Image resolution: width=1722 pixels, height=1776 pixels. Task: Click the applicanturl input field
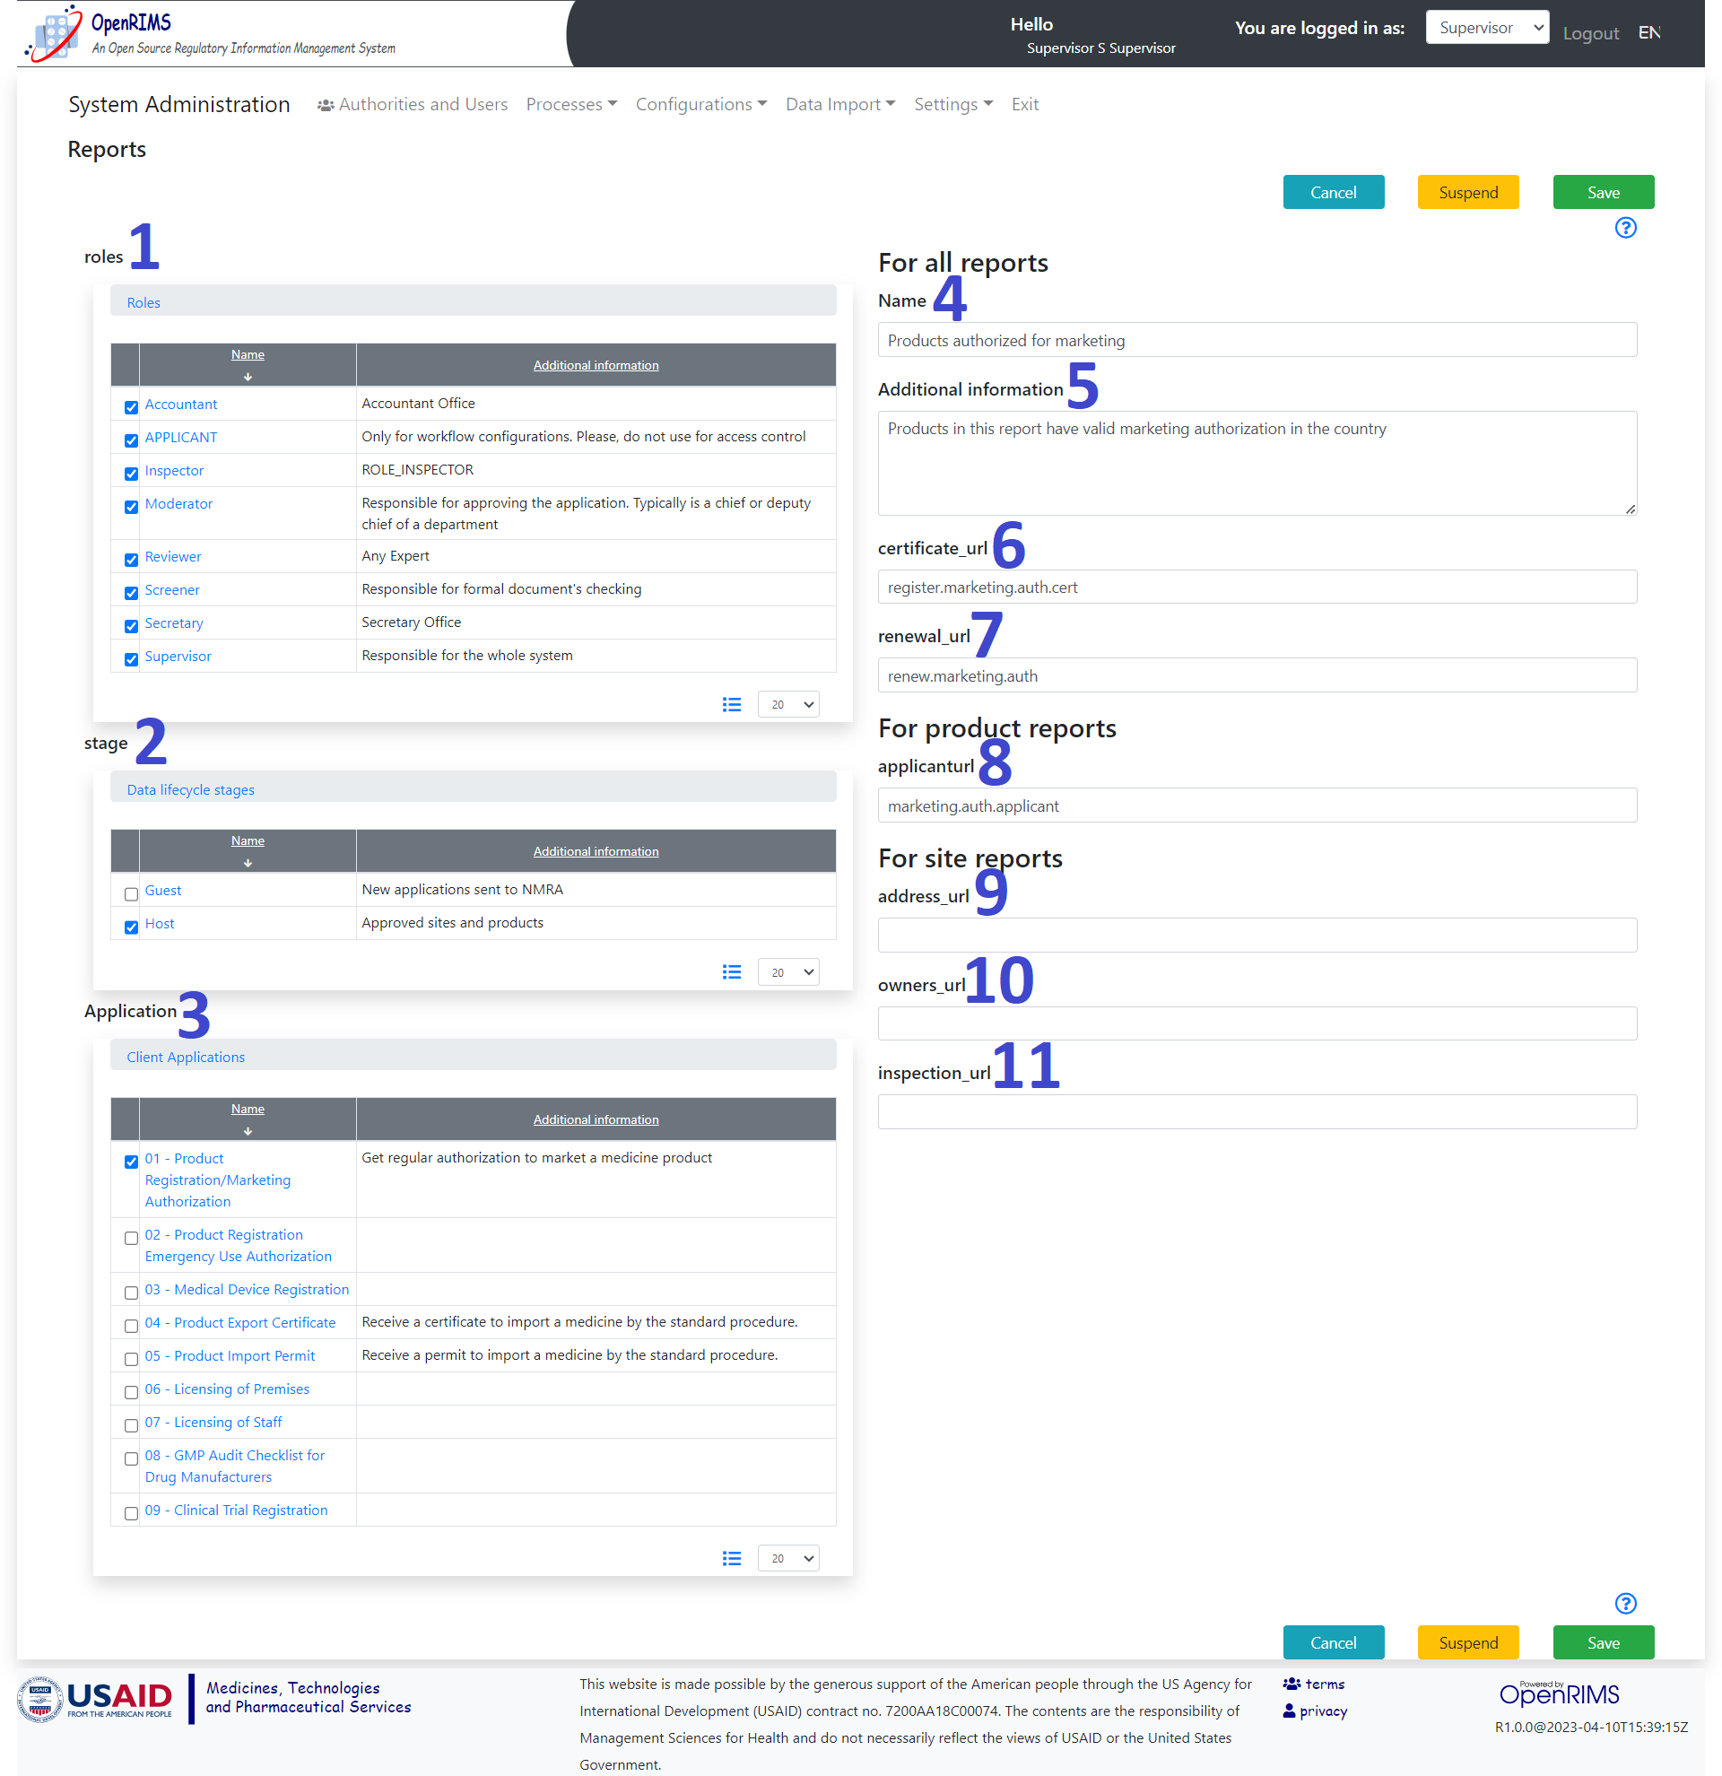(x=1257, y=805)
